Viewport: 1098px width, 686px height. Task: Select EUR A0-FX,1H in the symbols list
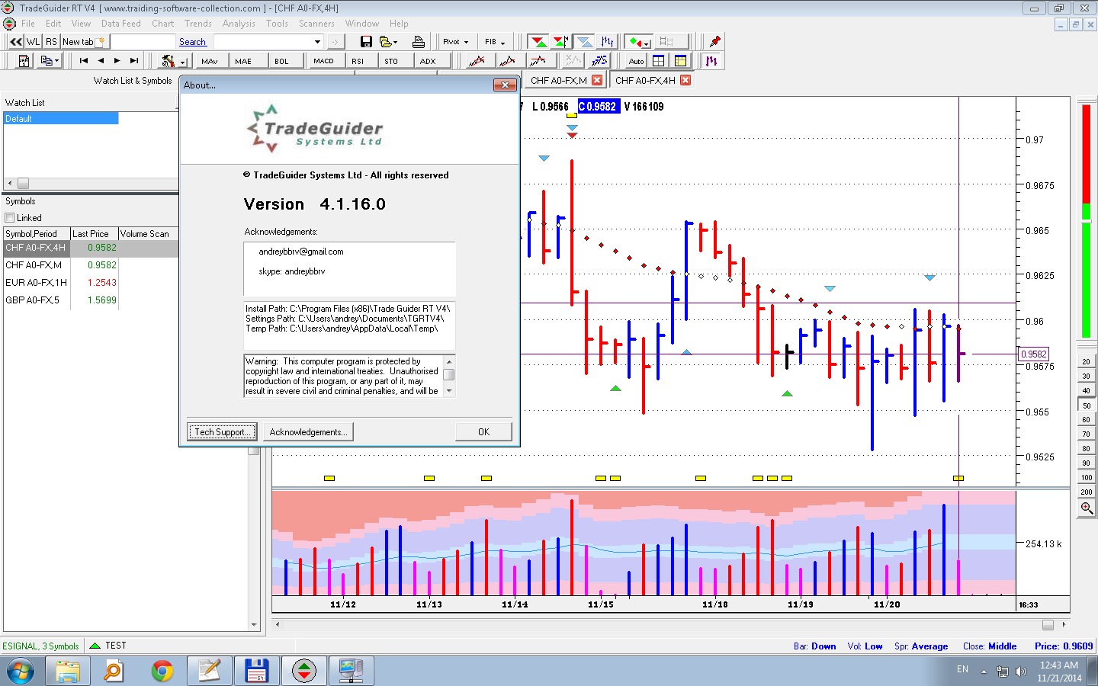(36, 283)
